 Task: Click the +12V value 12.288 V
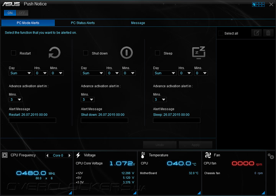(x=128, y=173)
